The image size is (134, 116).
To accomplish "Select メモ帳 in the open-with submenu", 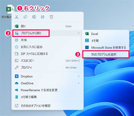I will [106, 41].
